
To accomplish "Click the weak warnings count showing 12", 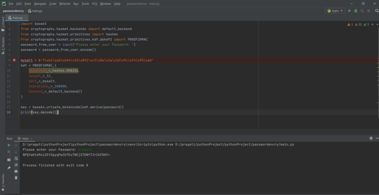I will click(358, 24).
